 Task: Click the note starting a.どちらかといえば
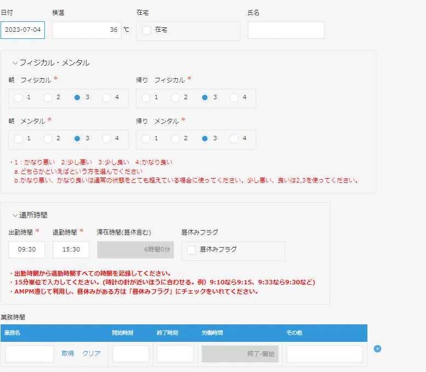pos(78,171)
